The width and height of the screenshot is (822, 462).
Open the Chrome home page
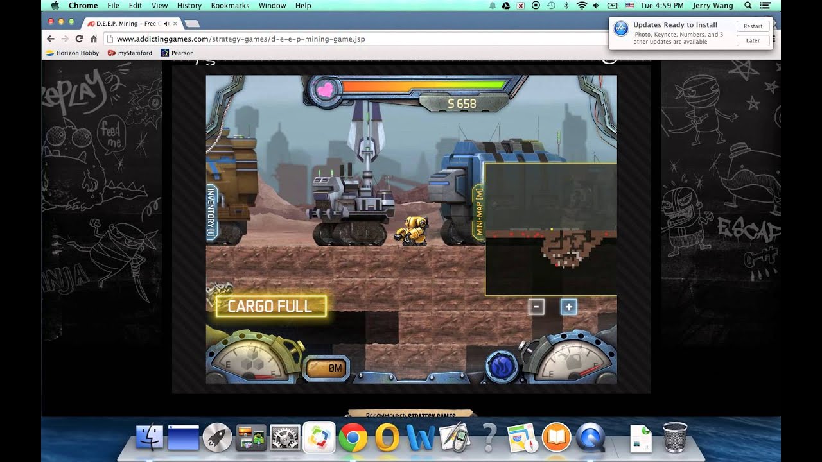(94, 38)
